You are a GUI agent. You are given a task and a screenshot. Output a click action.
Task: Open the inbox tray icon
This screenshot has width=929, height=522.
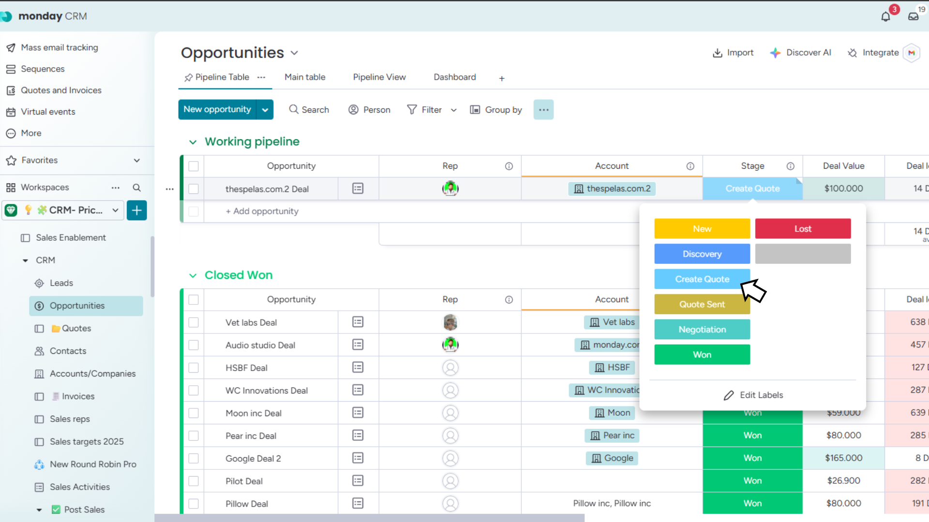(913, 17)
